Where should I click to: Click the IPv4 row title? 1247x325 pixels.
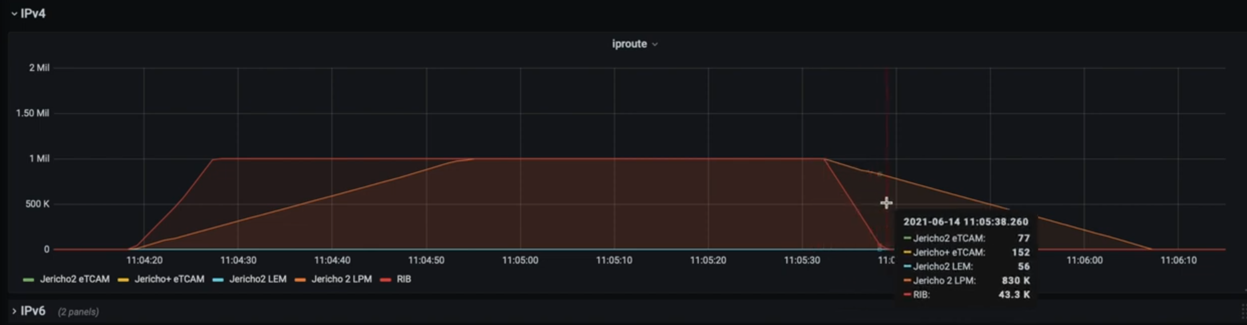[33, 13]
